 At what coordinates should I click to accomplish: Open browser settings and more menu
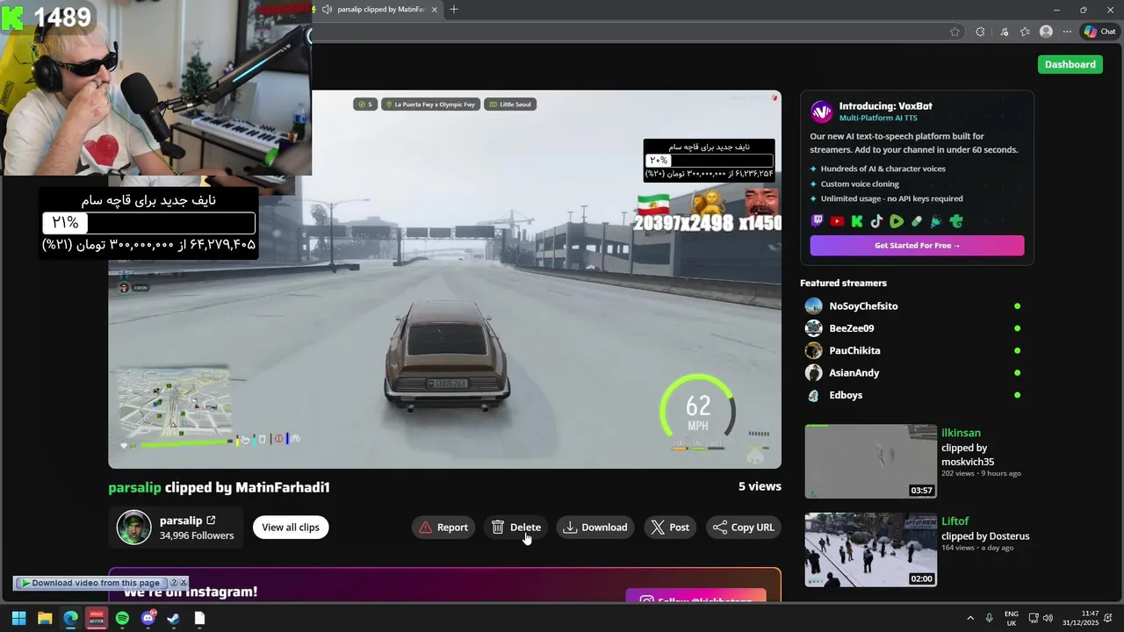[1067, 32]
